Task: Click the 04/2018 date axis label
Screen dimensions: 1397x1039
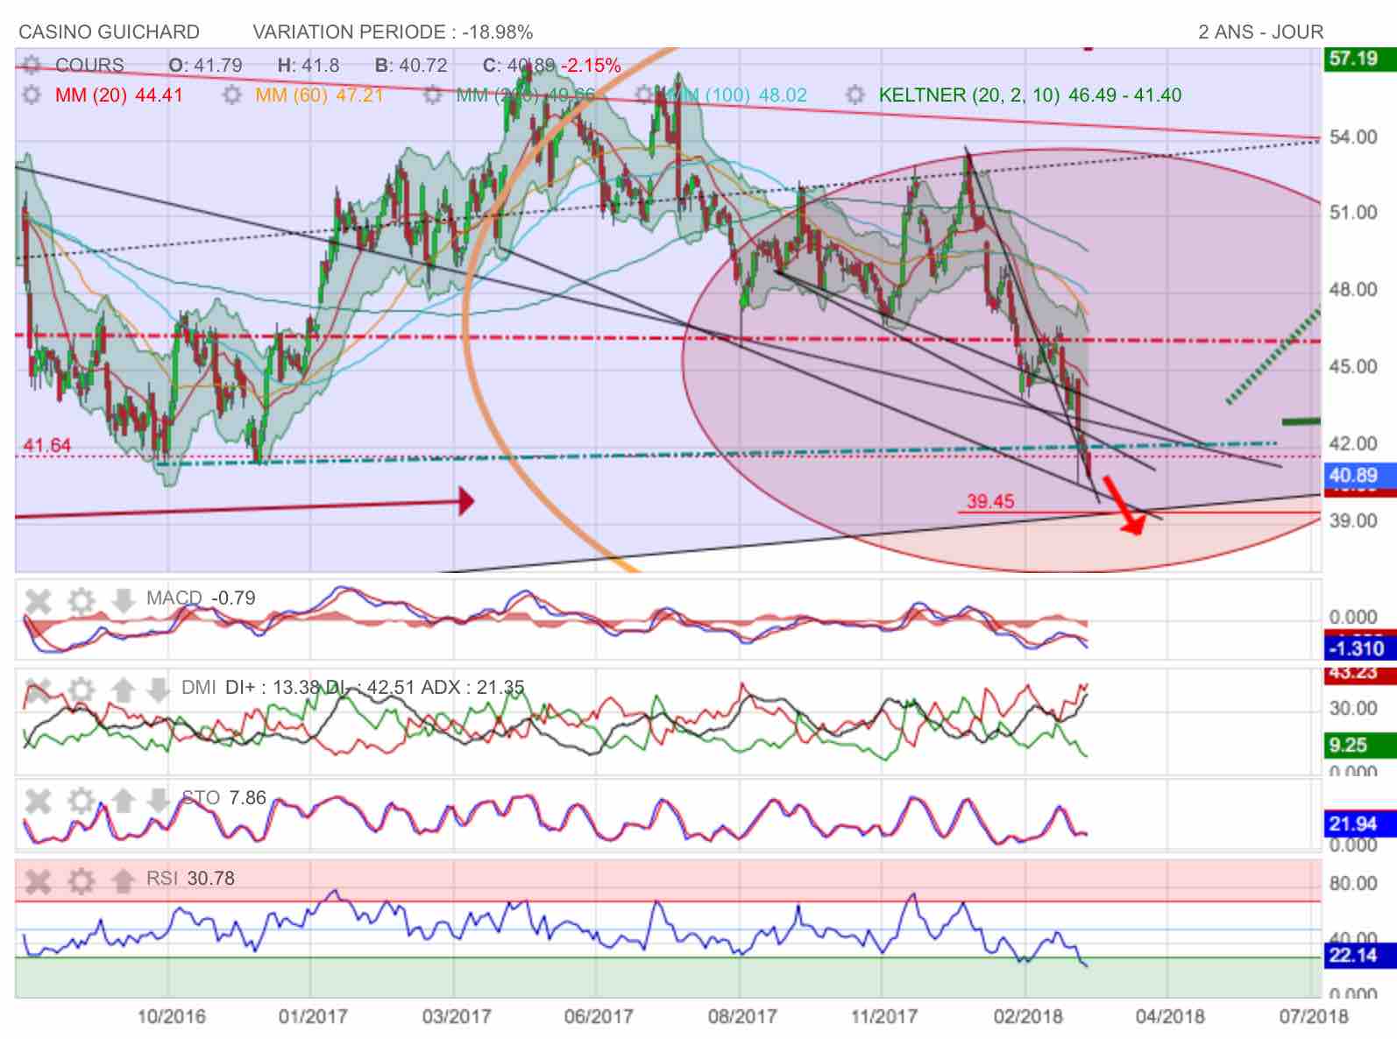Action: (1170, 1017)
